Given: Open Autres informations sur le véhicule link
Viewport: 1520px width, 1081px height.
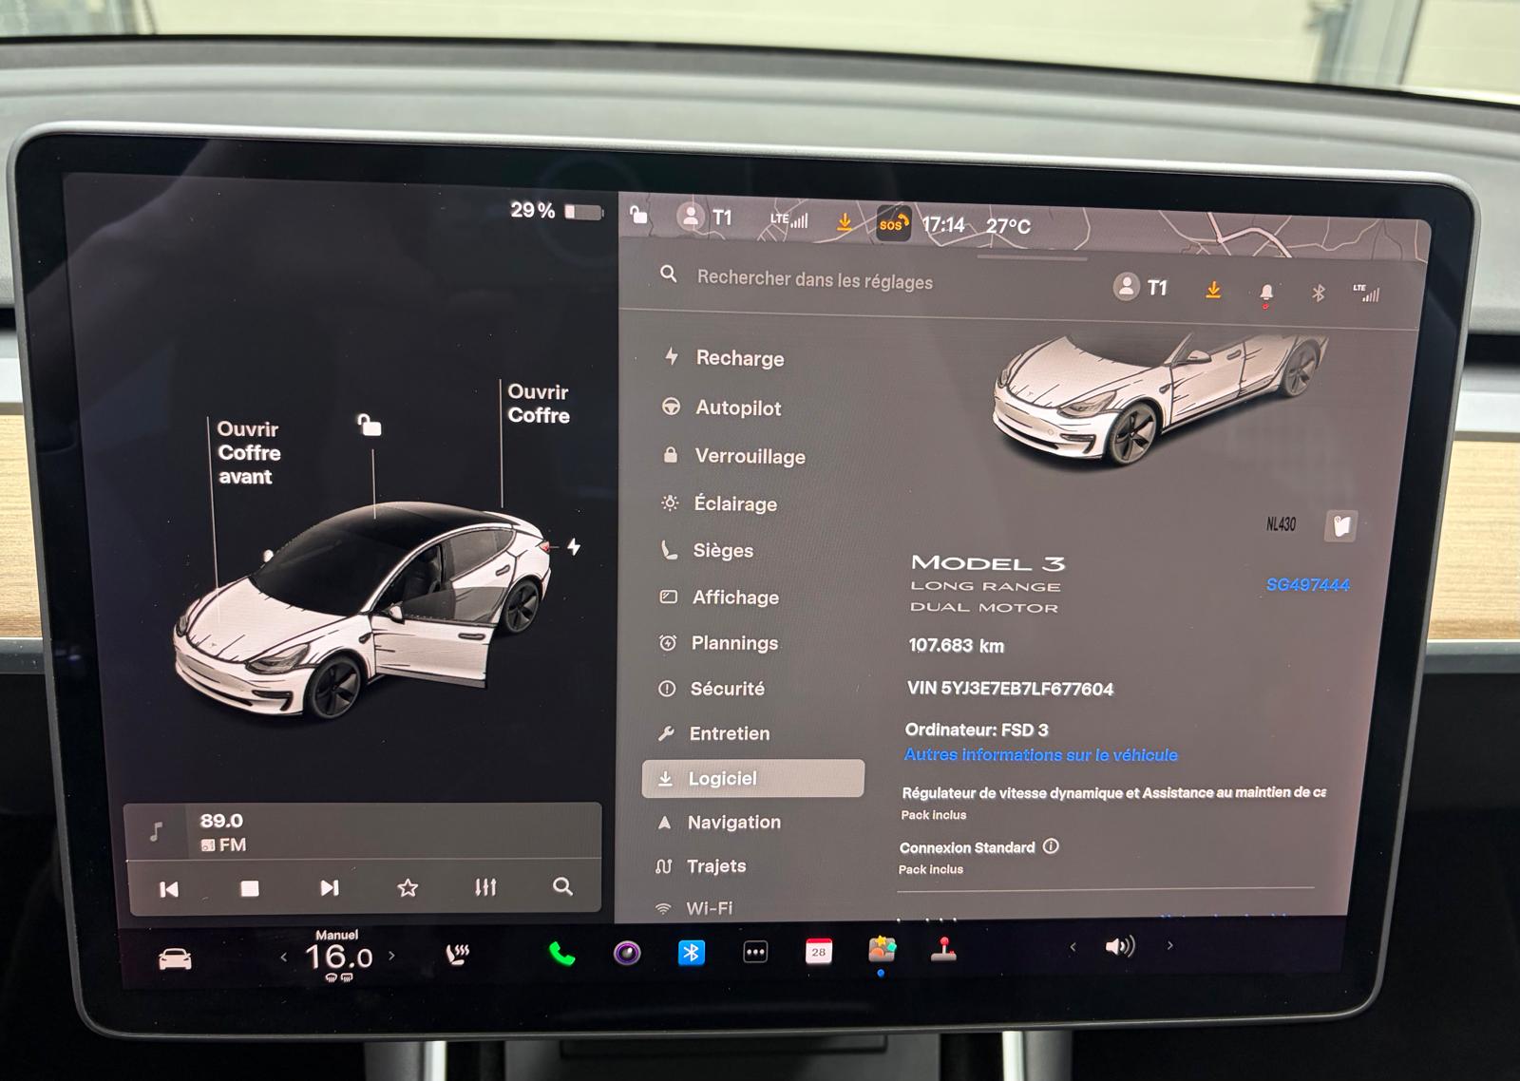Looking at the screenshot, I should pyautogui.click(x=1040, y=755).
